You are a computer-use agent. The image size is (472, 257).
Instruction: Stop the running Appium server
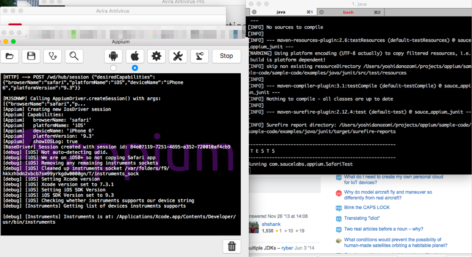tap(227, 56)
